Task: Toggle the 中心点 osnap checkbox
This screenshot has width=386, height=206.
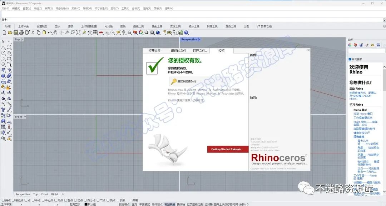Action: [43, 200]
